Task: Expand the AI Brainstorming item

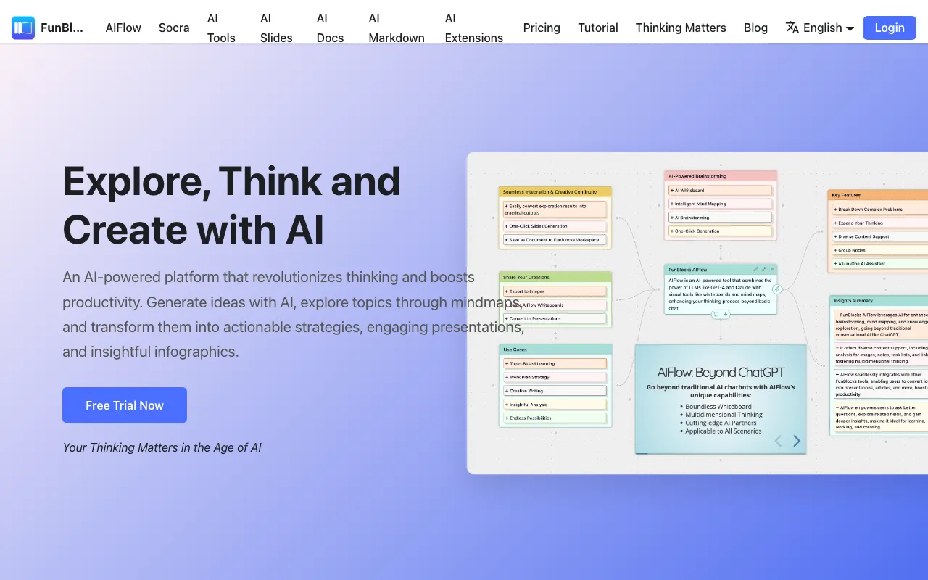Action: pyautogui.click(x=720, y=217)
